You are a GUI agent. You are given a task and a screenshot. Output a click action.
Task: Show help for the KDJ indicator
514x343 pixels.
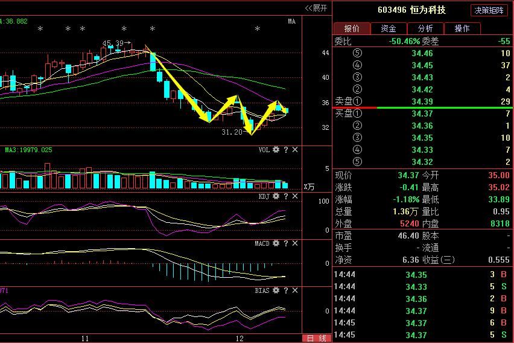pos(286,196)
